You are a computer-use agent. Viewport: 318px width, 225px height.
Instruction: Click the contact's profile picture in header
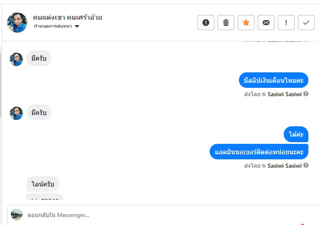tap(17, 22)
